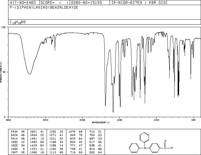Image resolution: width=201 pixels, height=155 pixels.
Task: Select peak value 1156 in table
Action: (x=53, y=145)
